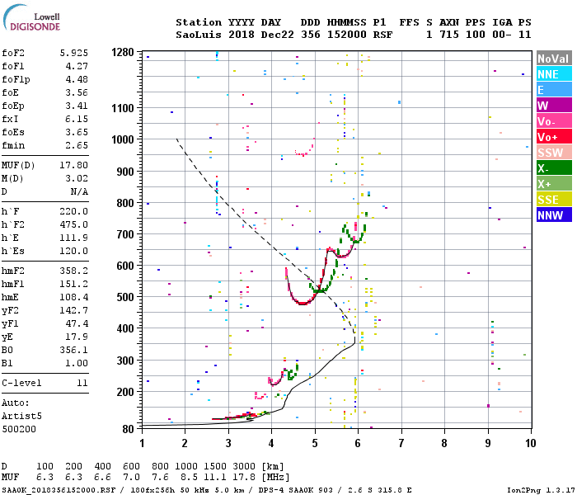Click the SAA0K_2018356152000.RSF file name

click(x=59, y=491)
